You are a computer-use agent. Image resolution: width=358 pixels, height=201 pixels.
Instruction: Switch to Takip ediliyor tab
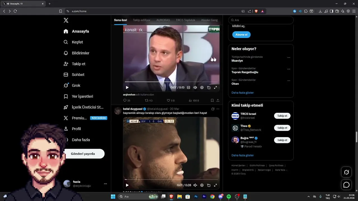[142, 20]
